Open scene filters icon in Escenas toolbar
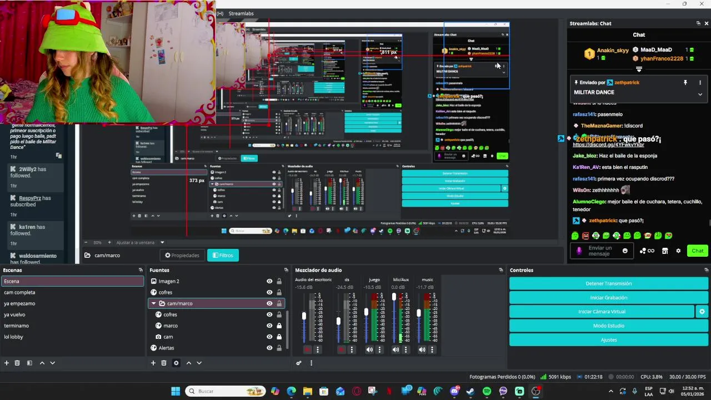 tap(29, 363)
